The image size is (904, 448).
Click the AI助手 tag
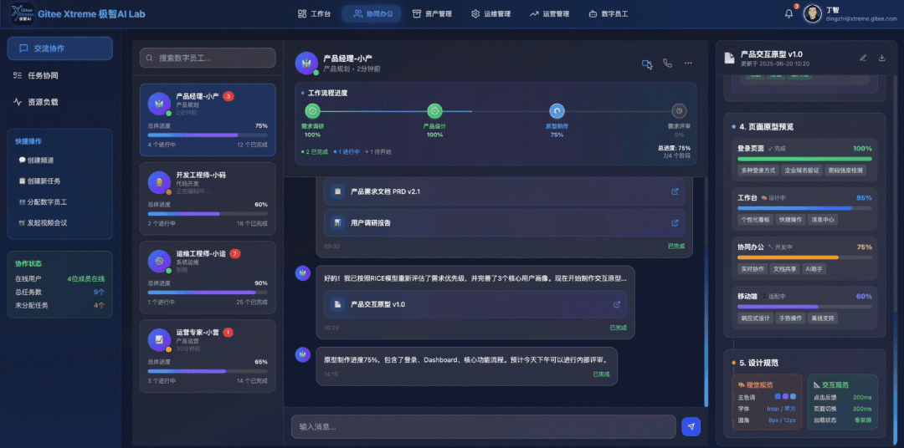point(814,269)
